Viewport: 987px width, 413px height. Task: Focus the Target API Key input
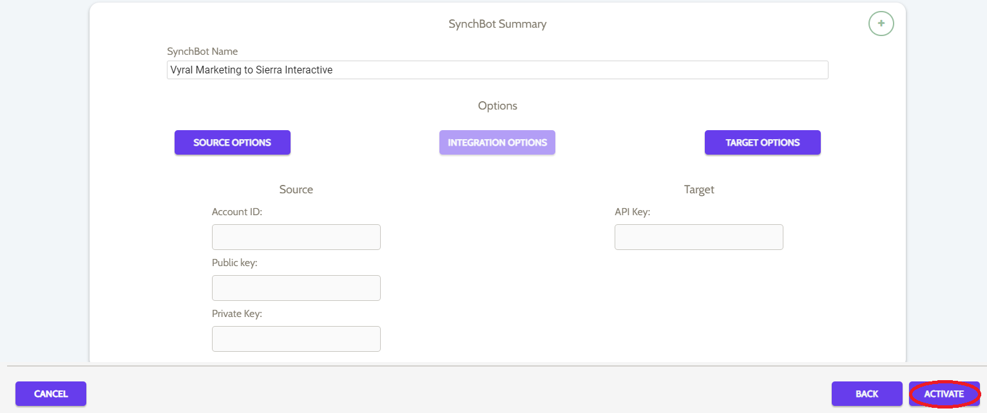coord(699,237)
